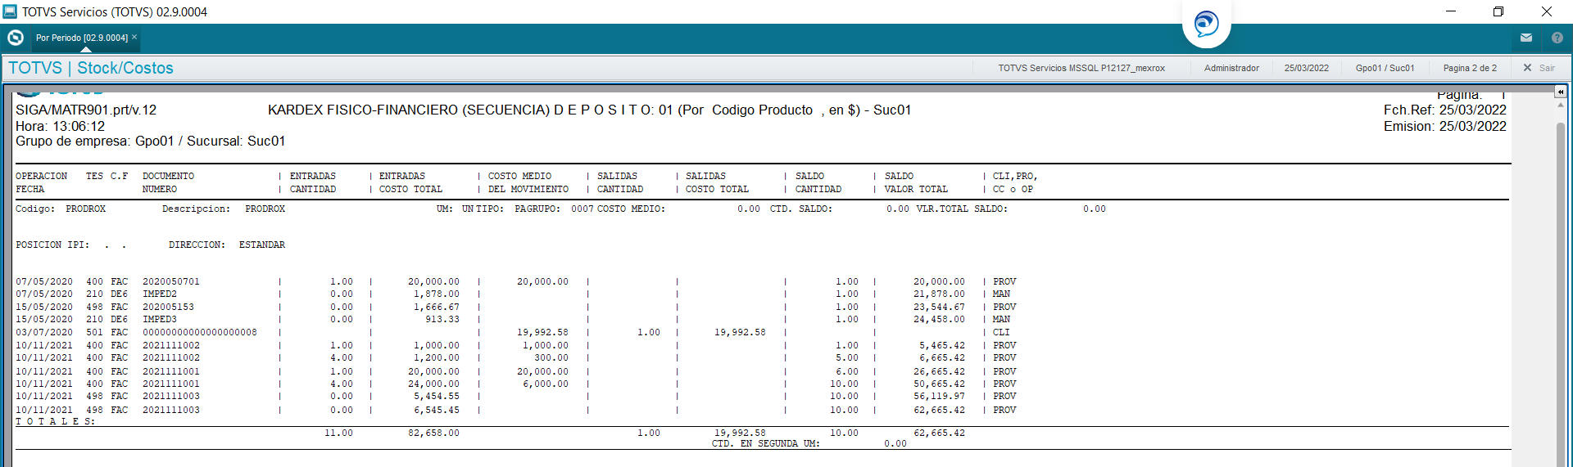The image size is (1573, 467).
Task: Click the vertical scrollbar thumb
Action: point(1561,294)
